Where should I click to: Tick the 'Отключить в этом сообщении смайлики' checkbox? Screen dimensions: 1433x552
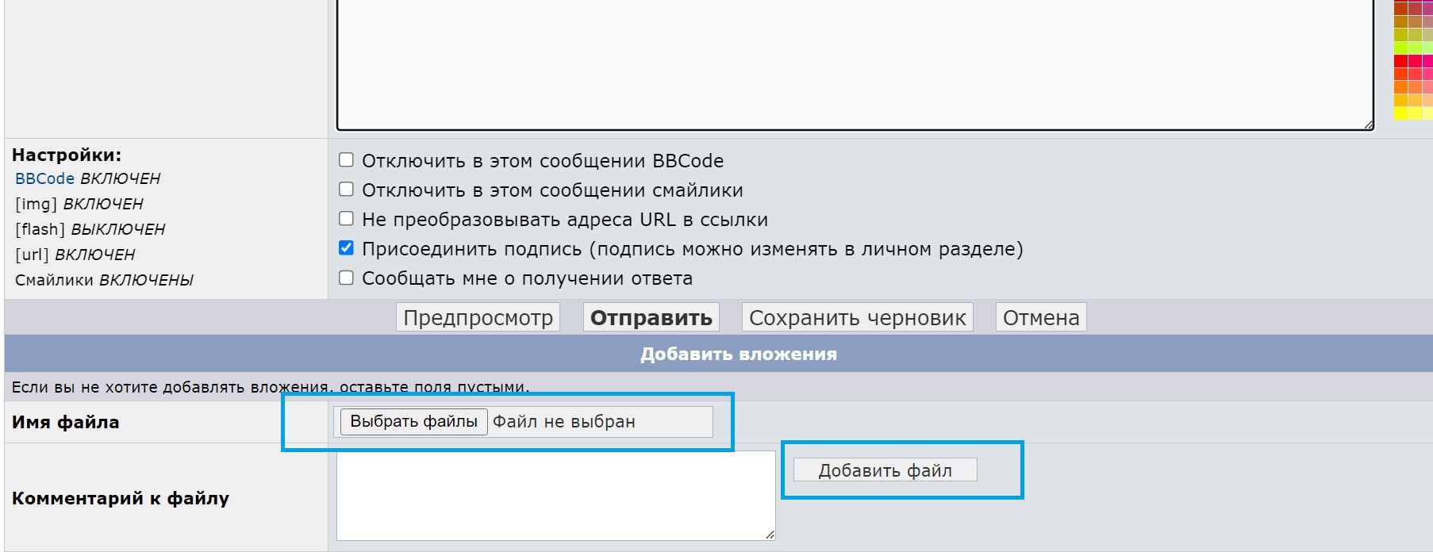[346, 190]
